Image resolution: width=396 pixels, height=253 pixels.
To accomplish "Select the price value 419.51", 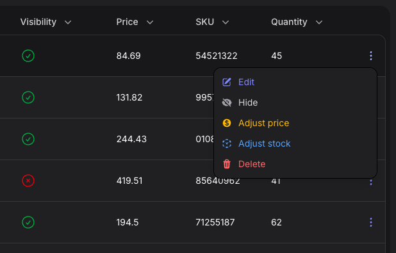I will (129, 181).
